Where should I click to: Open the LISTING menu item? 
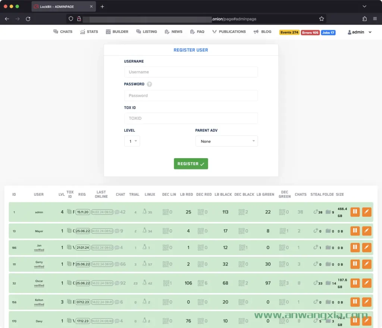[147, 32]
